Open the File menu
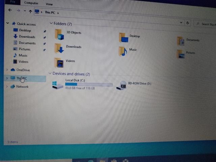Viewport: 216px width, 162px height. click(x=13, y=2)
